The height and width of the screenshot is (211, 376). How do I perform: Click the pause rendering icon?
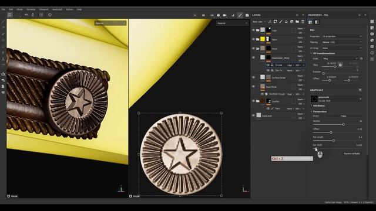(x=203, y=15)
